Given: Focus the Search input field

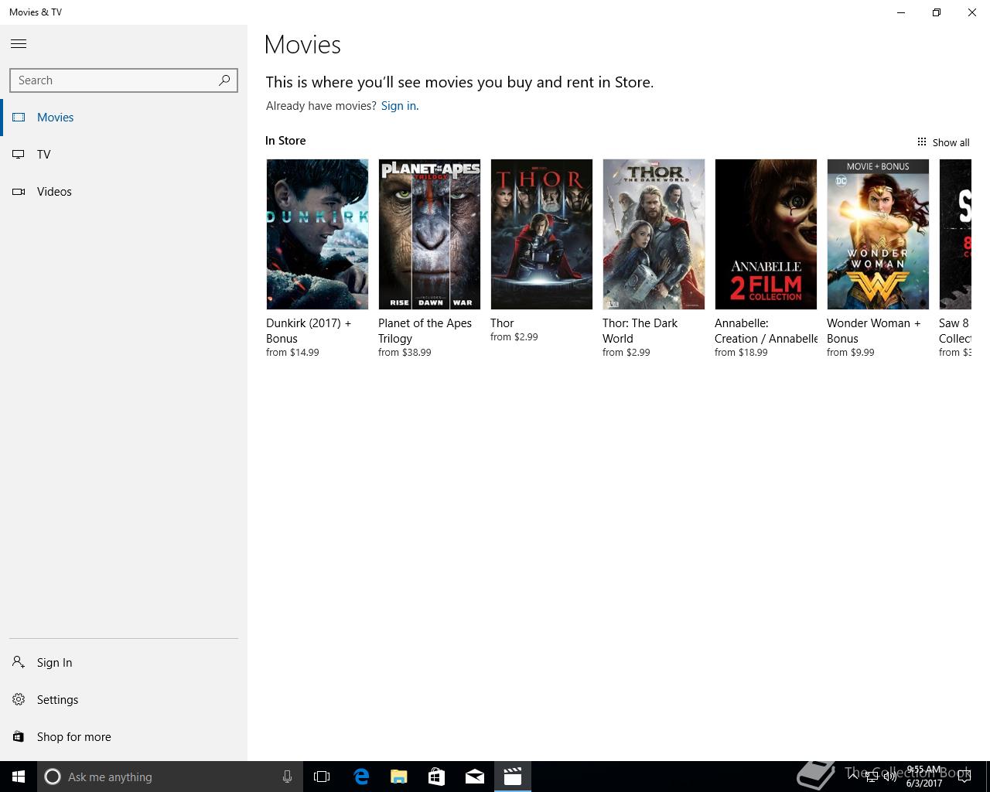Looking at the screenshot, I should (124, 80).
